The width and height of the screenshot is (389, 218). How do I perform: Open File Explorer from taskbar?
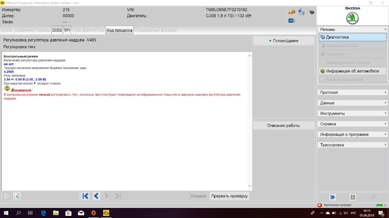click(x=56, y=213)
